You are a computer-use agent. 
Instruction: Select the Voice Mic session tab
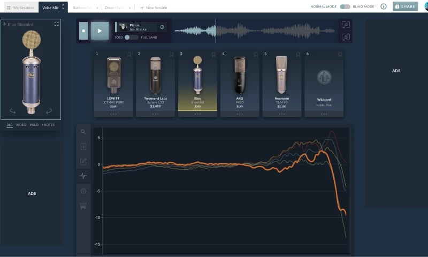coord(50,7)
